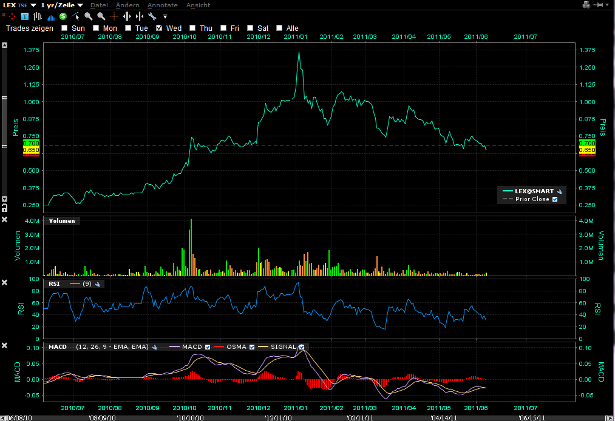Open the Datei menu

(x=99, y=5)
